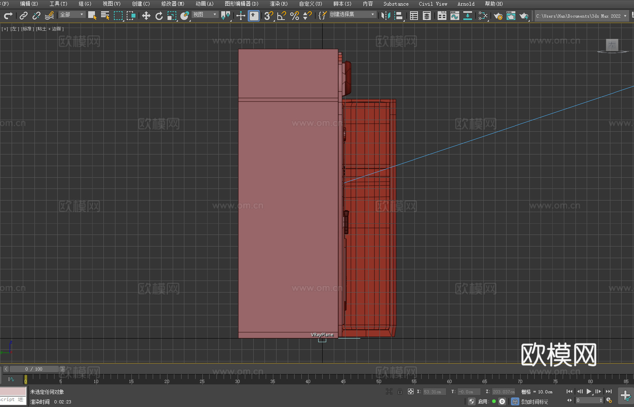This screenshot has width=634, height=407.
Task: Open the 创建选择集 named selection dropdown
Action: coord(353,14)
